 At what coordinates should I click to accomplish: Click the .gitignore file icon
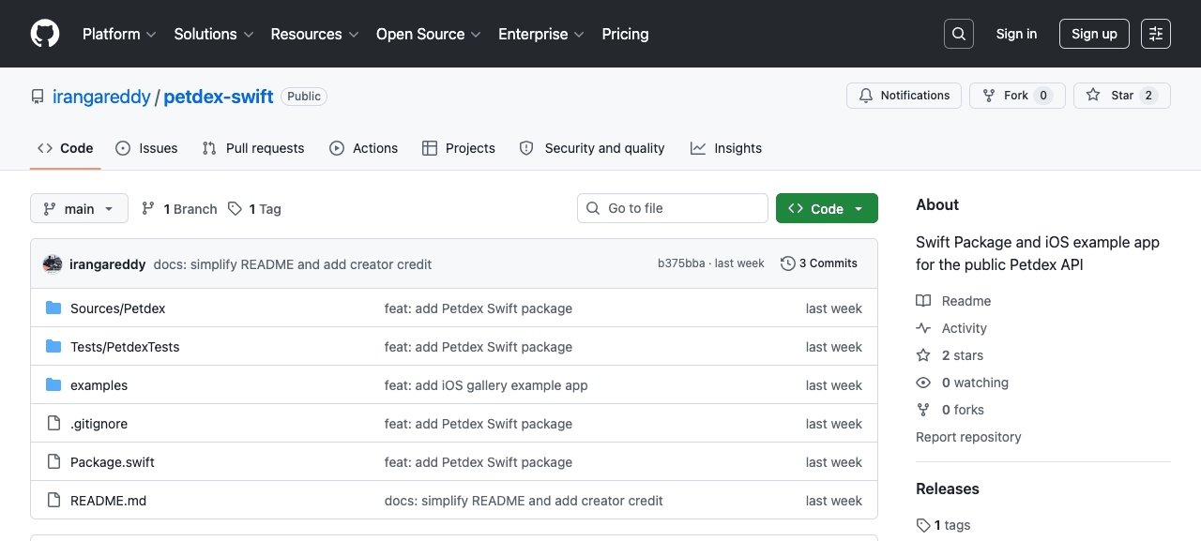click(x=53, y=424)
